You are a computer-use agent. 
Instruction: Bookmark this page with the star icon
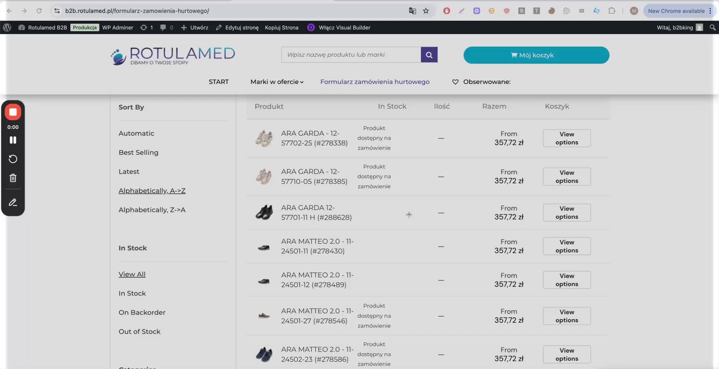[426, 11]
